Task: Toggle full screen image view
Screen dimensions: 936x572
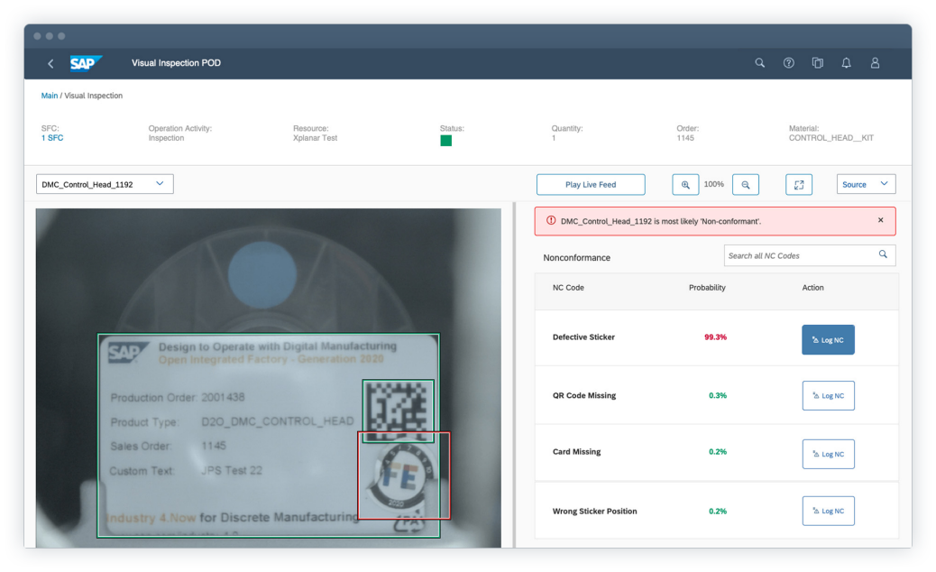Action: pos(799,185)
